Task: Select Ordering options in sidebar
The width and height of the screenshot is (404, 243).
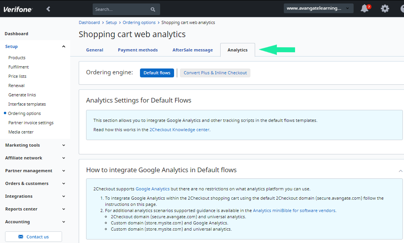Action: click(24, 113)
